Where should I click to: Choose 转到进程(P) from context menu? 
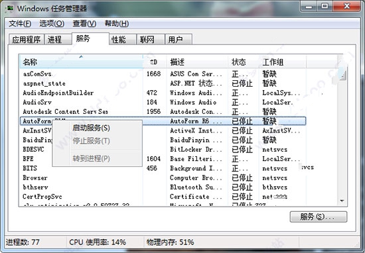[x=98, y=158]
